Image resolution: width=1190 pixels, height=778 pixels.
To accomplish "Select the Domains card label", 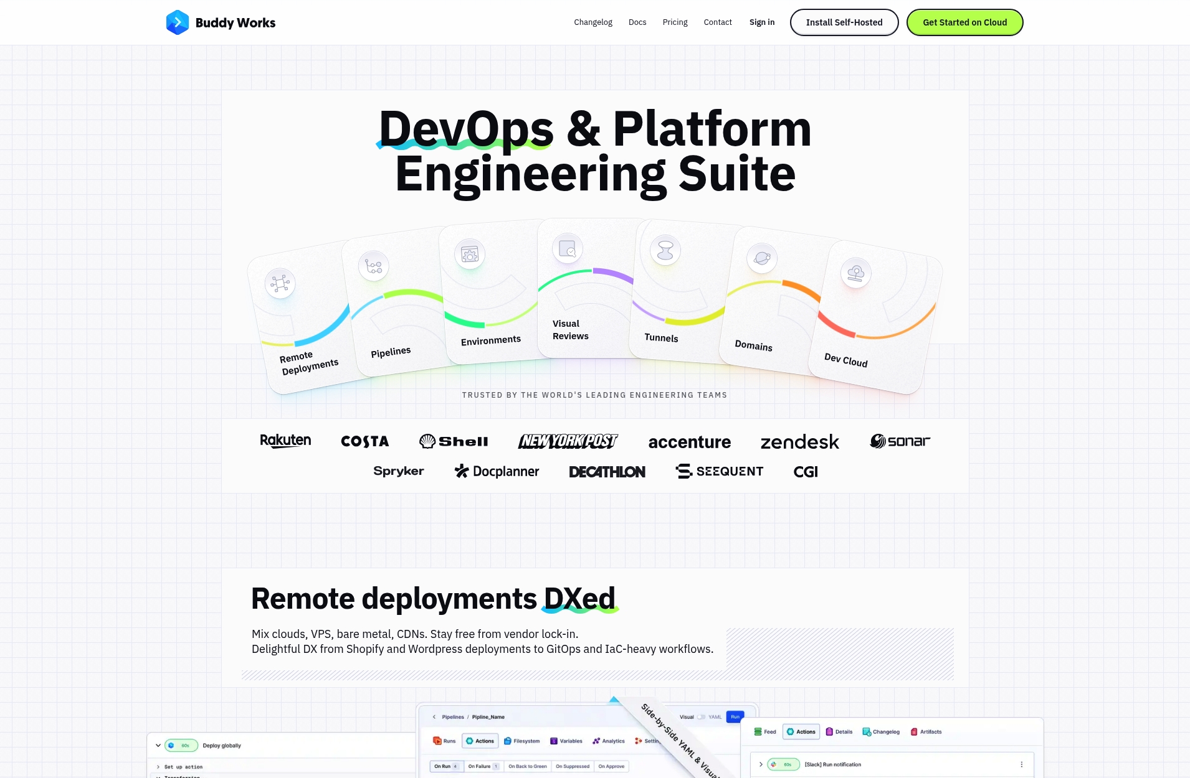I will (753, 345).
